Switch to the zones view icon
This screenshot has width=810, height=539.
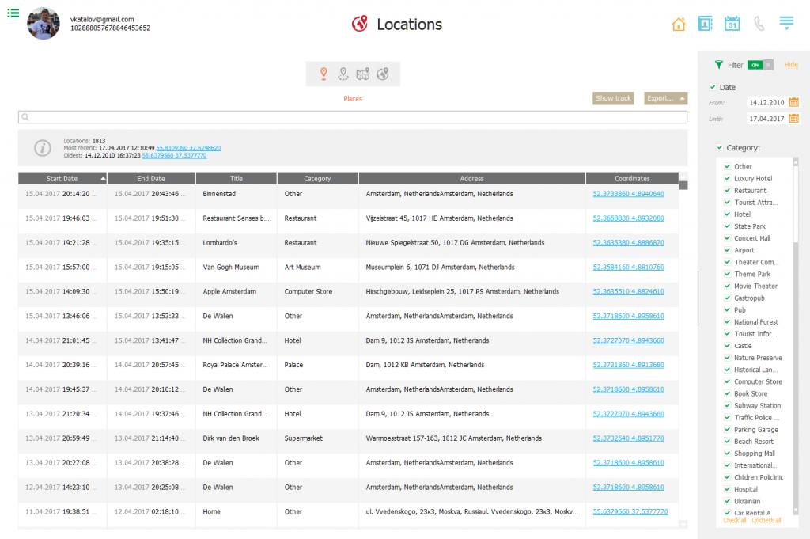click(343, 73)
